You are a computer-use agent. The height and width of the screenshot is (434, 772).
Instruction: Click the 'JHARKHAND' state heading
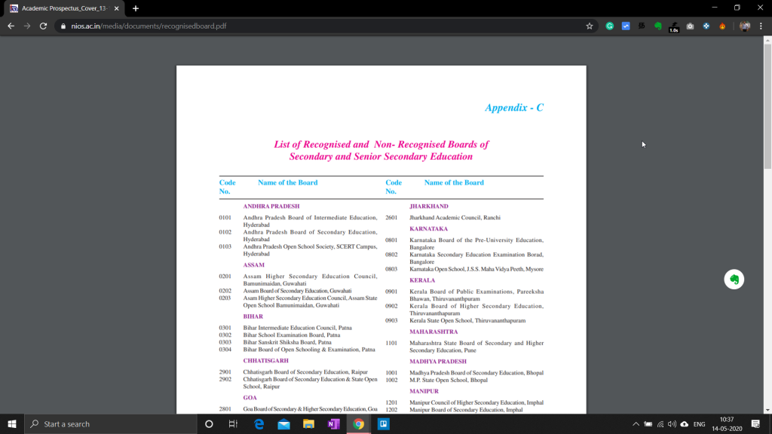pyautogui.click(x=429, y=206)
